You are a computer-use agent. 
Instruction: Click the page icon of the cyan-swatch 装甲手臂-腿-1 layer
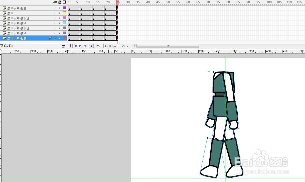click(x=4, y=23)
